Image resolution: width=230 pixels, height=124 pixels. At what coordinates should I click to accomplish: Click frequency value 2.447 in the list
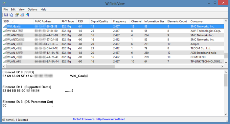point(116,31)
